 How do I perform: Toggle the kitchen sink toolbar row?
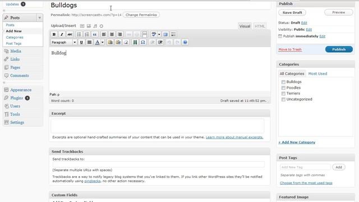click(173, 34)
